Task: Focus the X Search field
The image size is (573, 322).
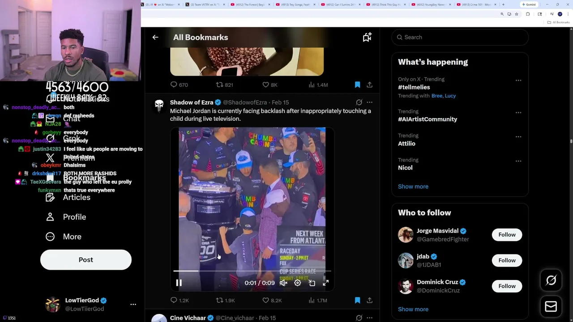Action: tap(460, 37)
